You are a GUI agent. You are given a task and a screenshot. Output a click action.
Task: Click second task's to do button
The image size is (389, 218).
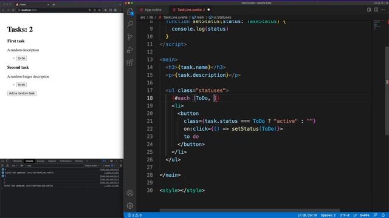[x=22, y=85]
